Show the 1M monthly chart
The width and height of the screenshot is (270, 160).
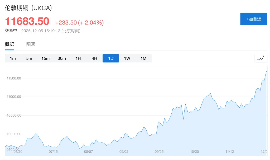(143, 58)
